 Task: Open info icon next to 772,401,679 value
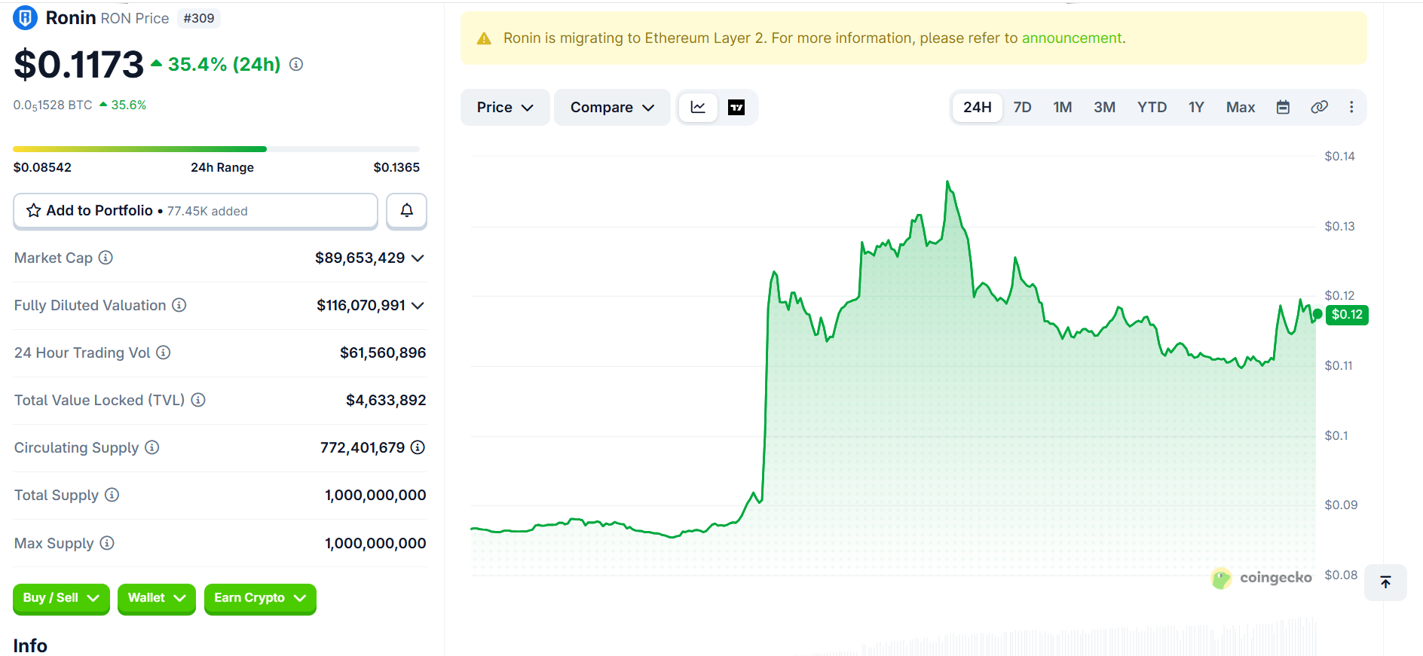coord(418,447)
